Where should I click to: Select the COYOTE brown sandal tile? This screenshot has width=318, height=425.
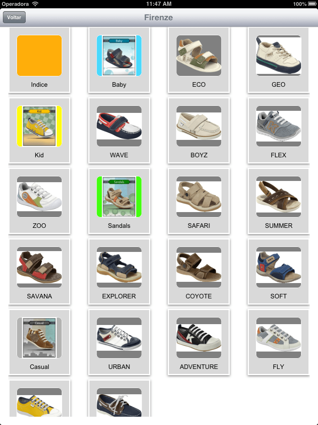point(199,271)
